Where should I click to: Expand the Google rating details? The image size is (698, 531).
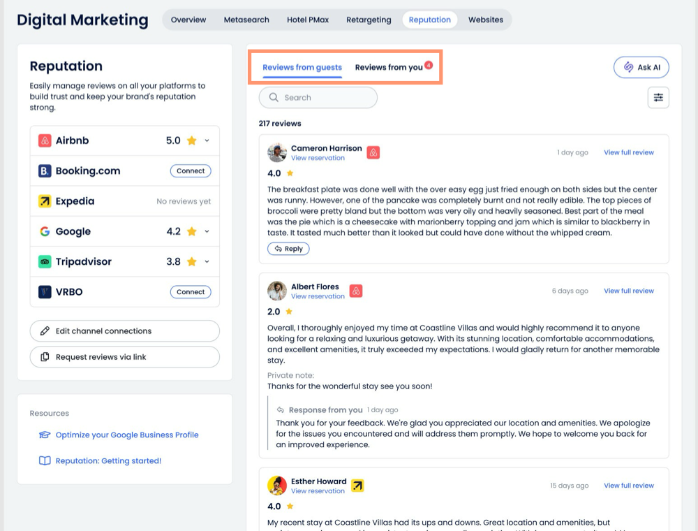pos(207,231)
